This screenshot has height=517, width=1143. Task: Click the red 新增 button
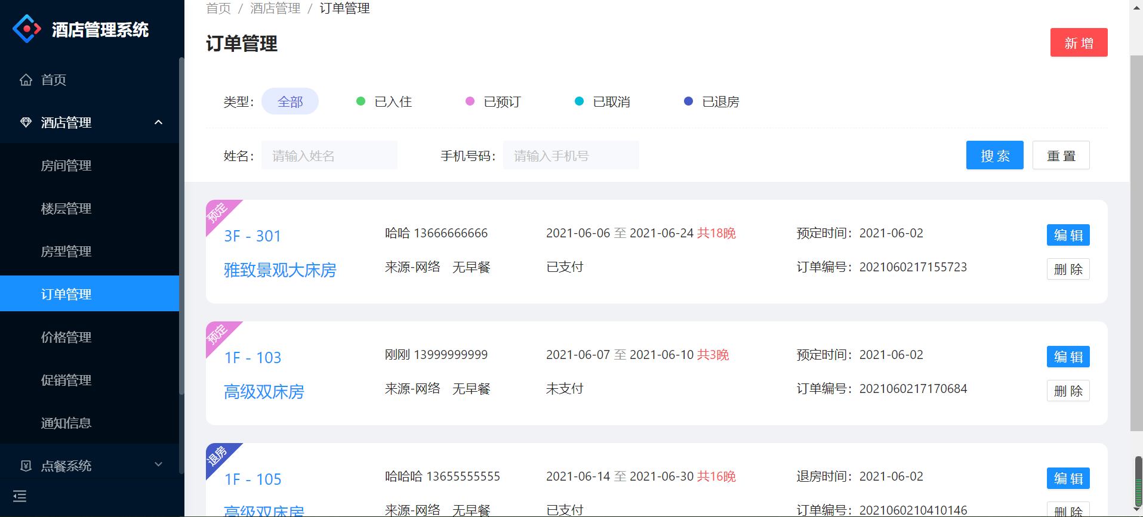(1079, 43)
